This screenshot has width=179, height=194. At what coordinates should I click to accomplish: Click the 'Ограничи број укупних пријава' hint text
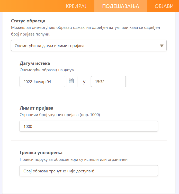tap(60, 114)
